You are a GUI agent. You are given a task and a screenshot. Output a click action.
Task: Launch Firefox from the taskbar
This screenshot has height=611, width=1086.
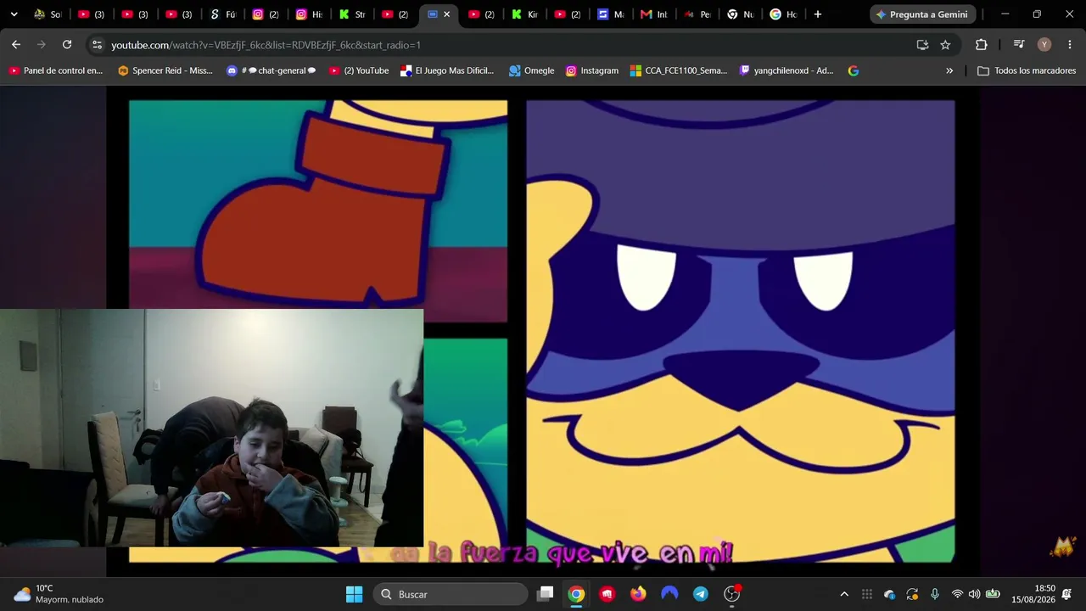point(638,594)
